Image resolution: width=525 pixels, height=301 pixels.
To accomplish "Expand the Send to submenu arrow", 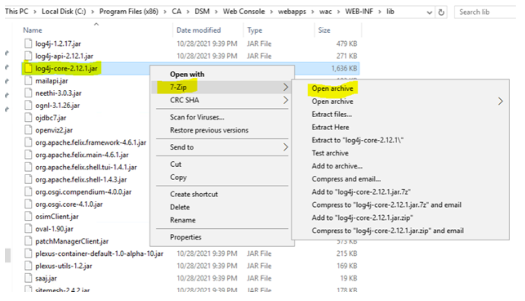I will tap(285, 147).
